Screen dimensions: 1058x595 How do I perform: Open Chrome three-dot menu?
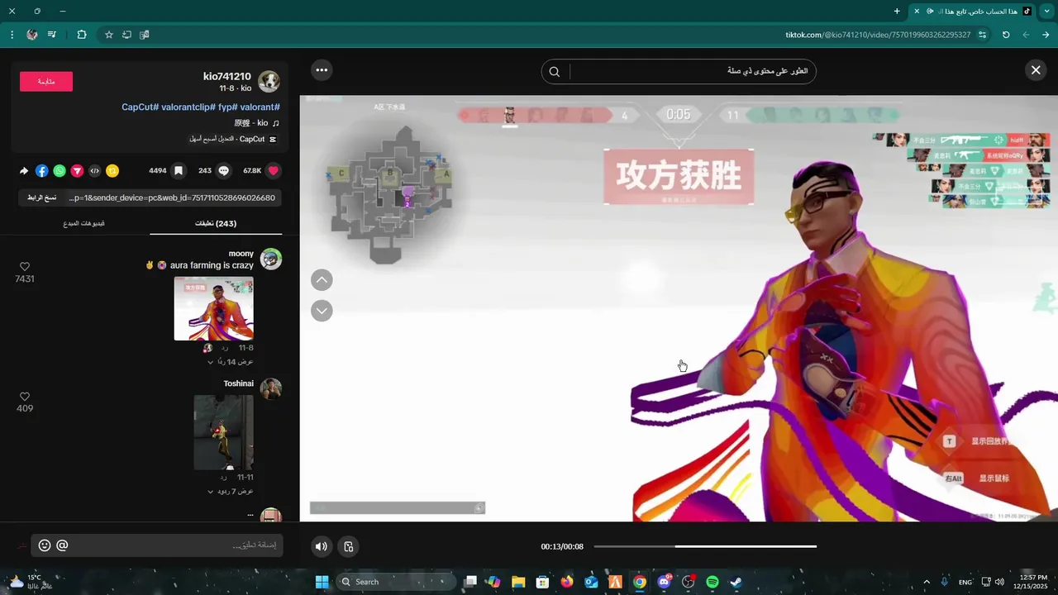[12, 35]
